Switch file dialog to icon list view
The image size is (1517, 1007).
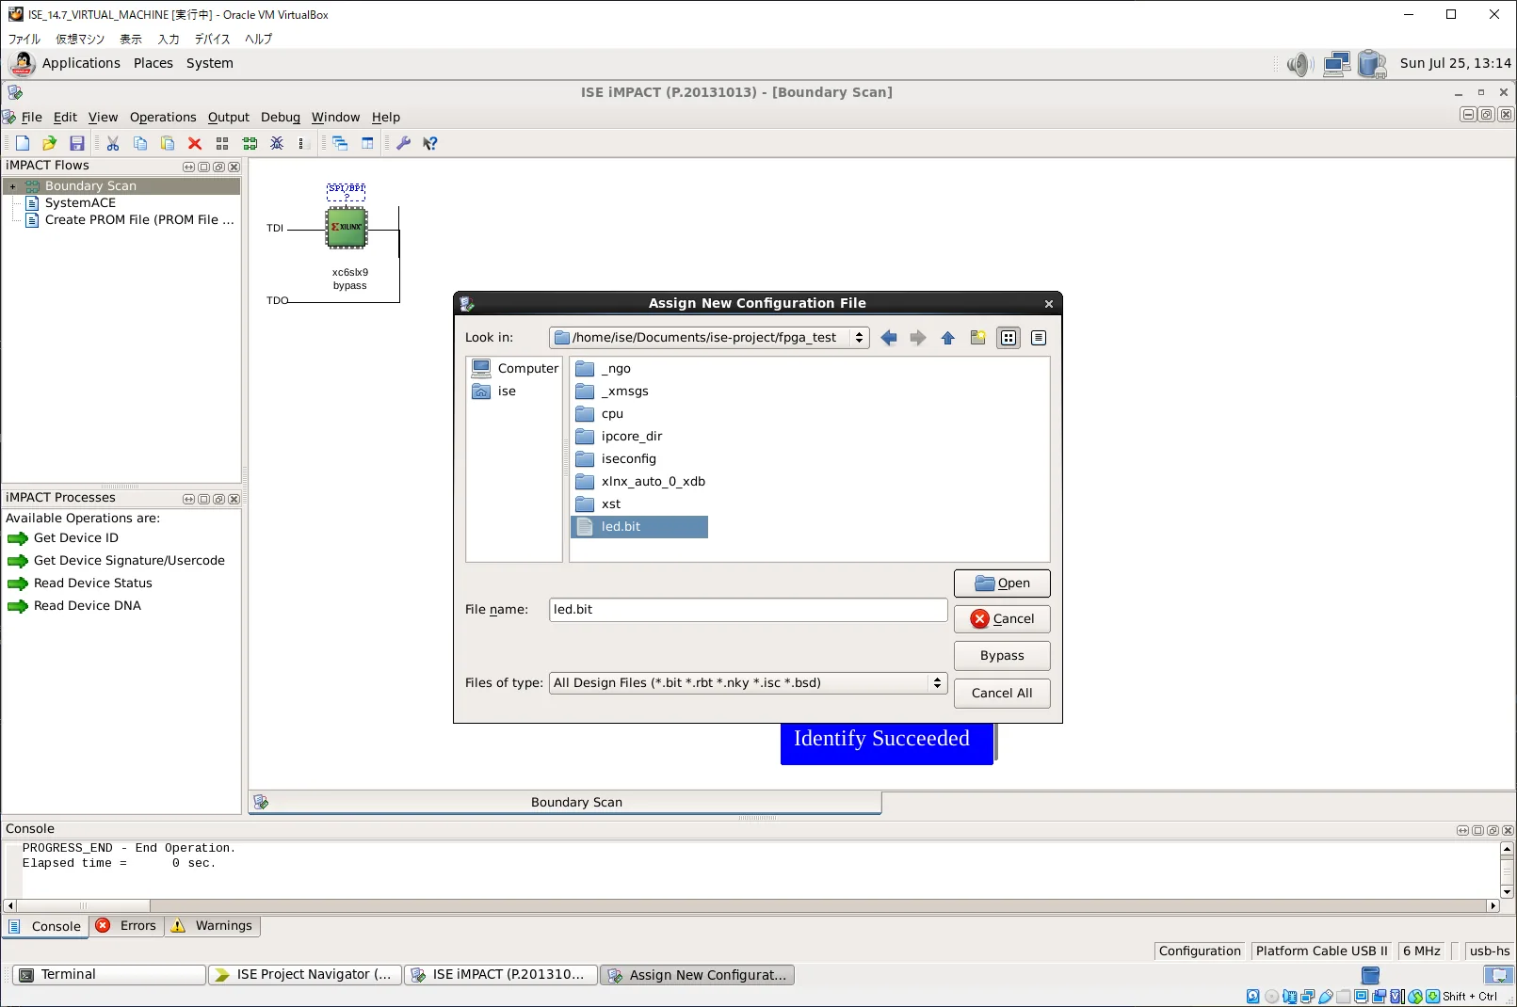(1009, 338)
